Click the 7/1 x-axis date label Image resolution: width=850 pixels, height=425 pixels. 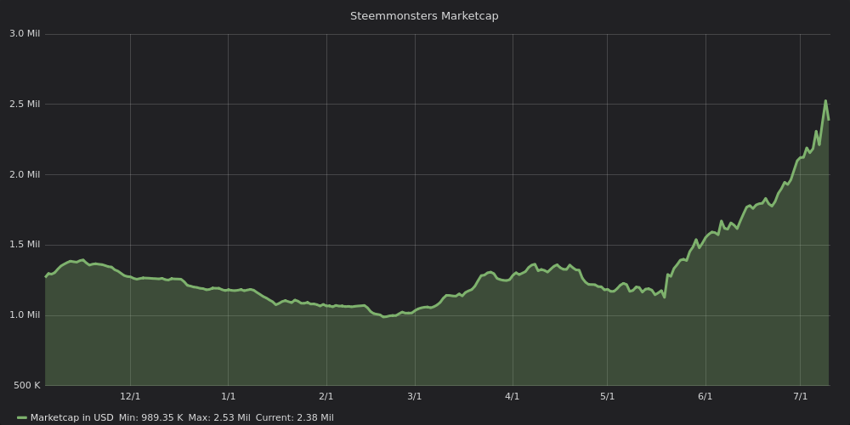[800, 397]
